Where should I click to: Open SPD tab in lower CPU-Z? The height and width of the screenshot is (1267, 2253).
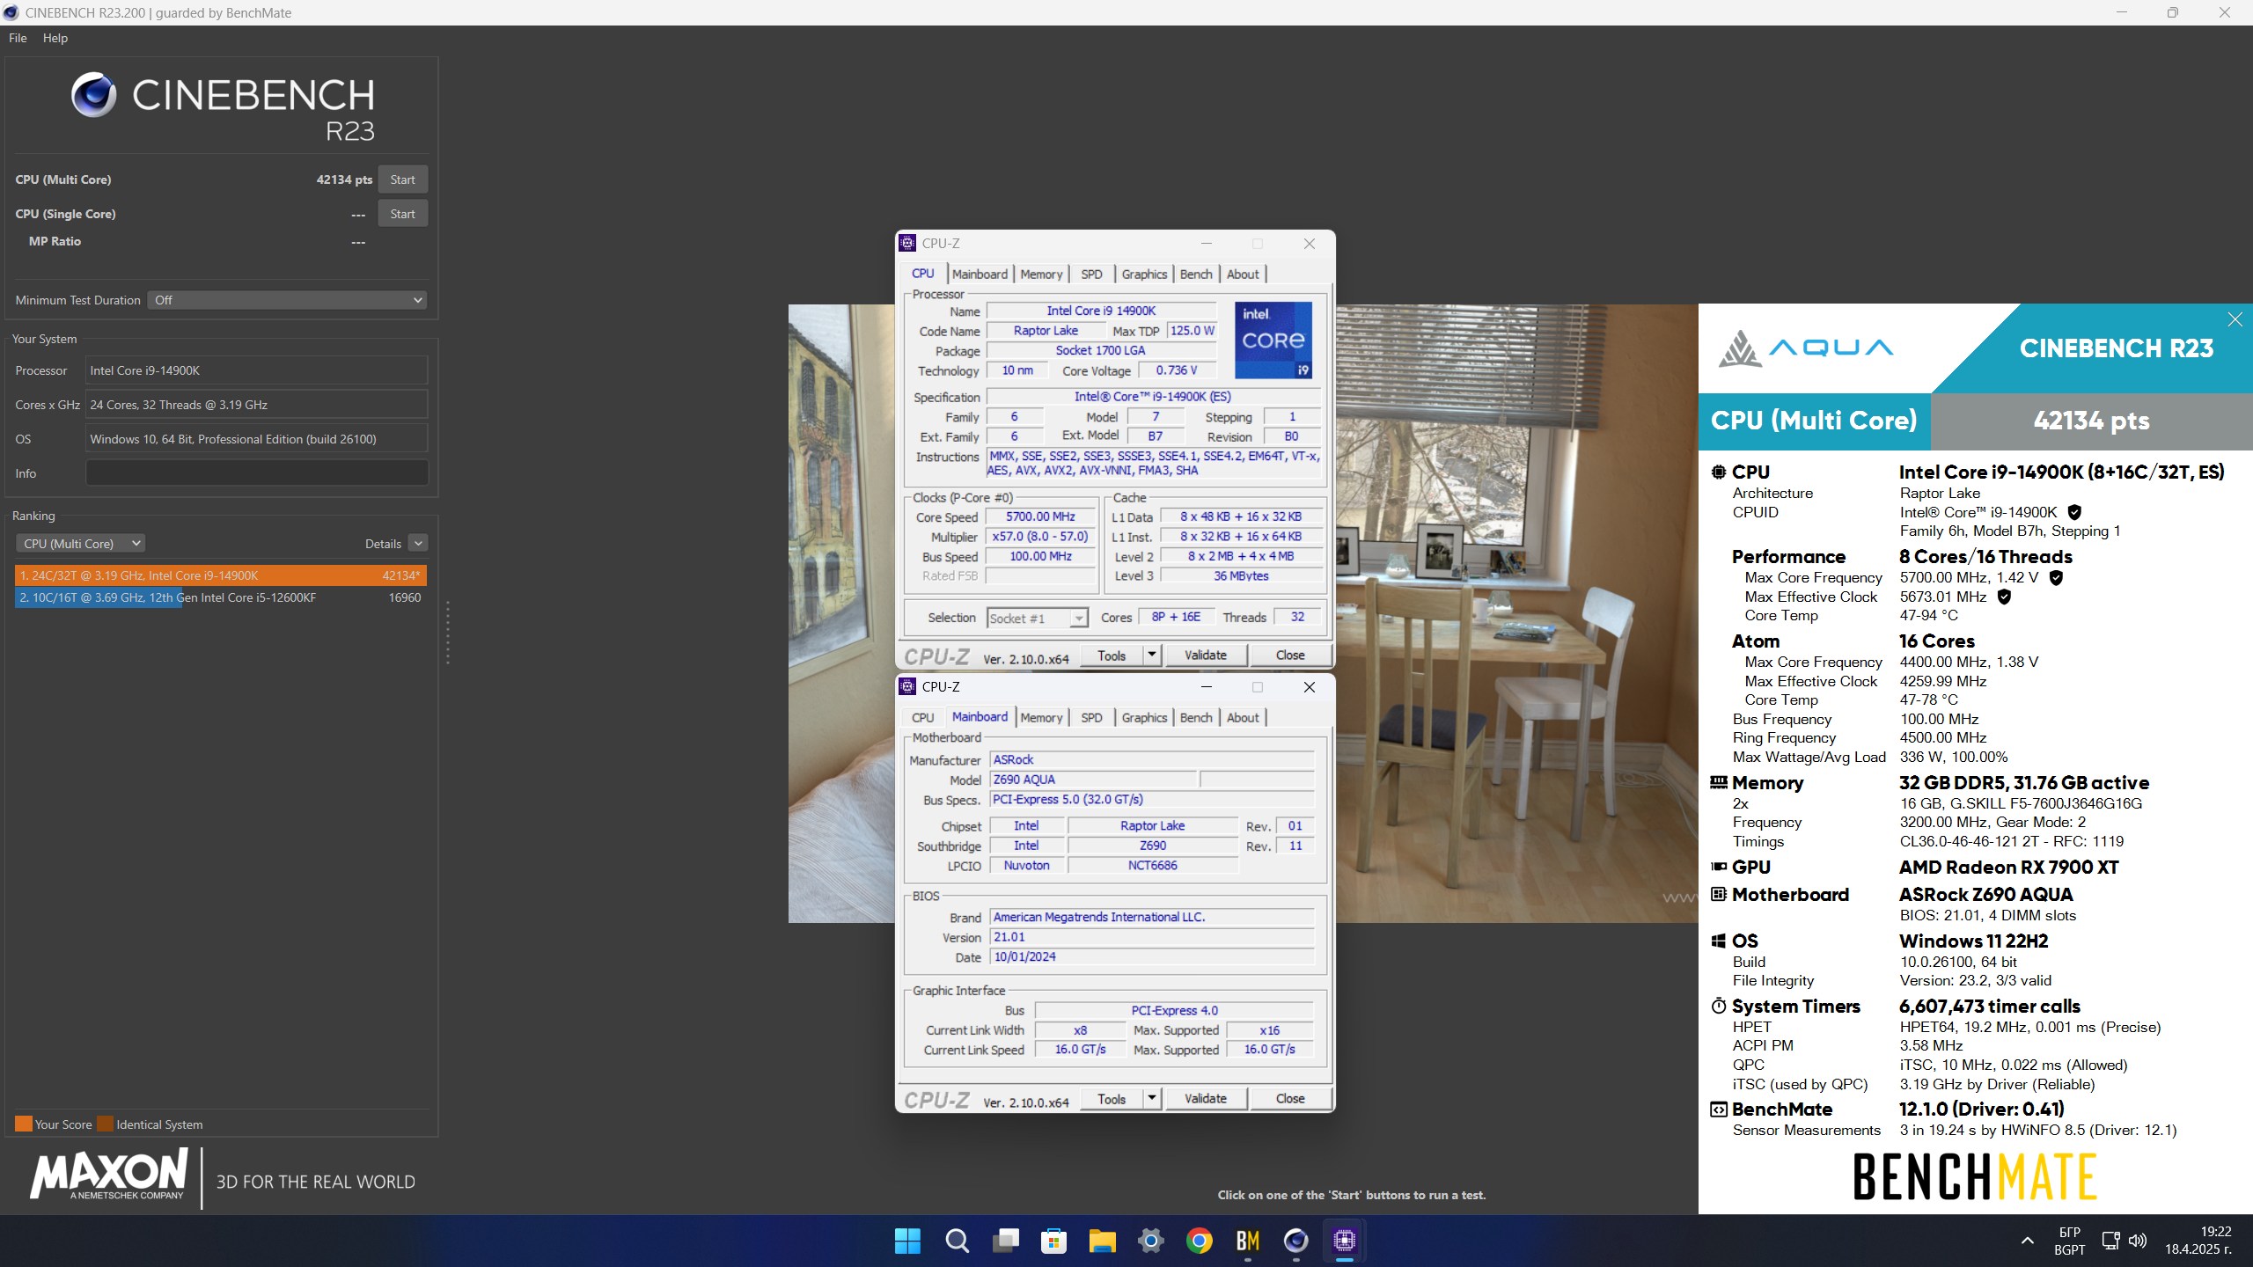click(x=1091, y=718)
